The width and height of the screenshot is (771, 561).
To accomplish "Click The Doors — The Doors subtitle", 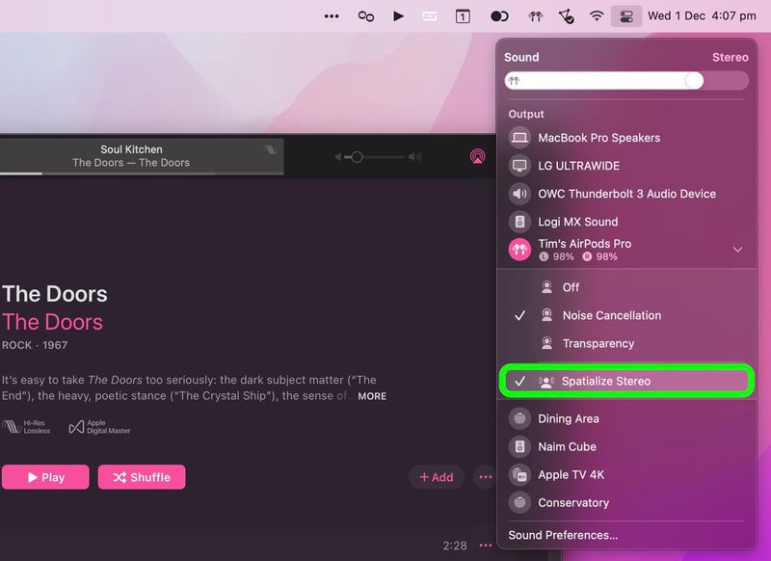I will coord(131,163).
